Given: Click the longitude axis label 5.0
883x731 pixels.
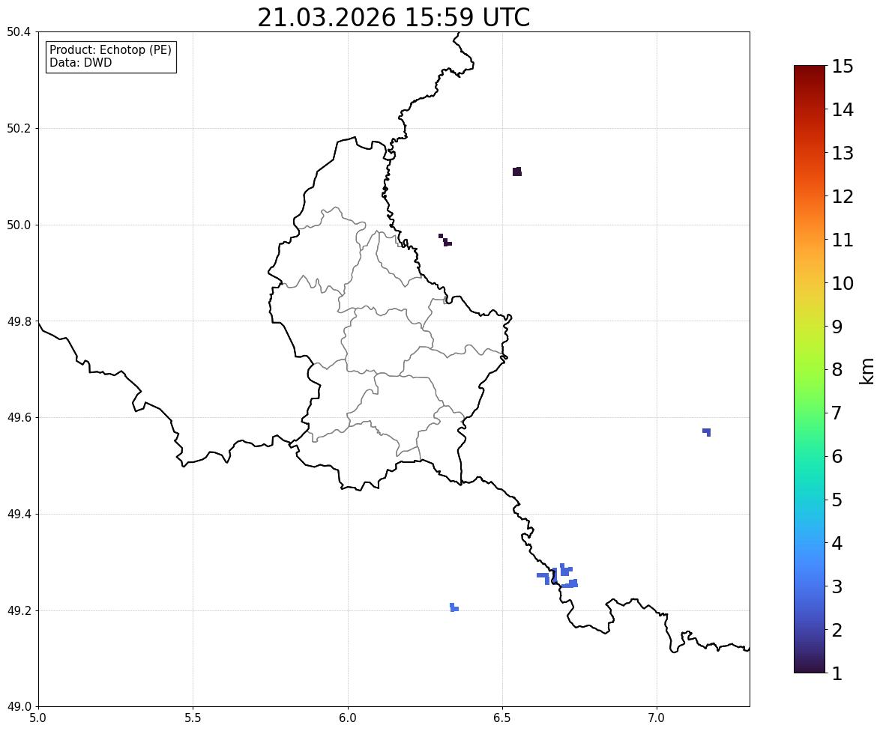Looking at the screenshot, I should pos(38,718).
